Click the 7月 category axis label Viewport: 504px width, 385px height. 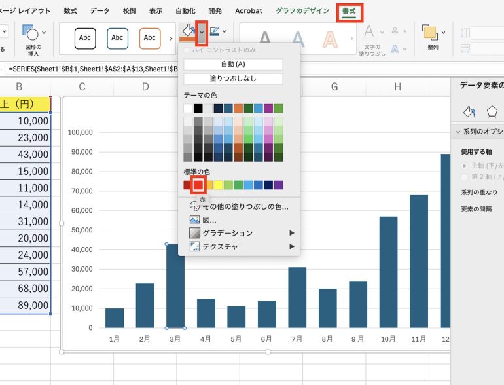tap(297, 339)
